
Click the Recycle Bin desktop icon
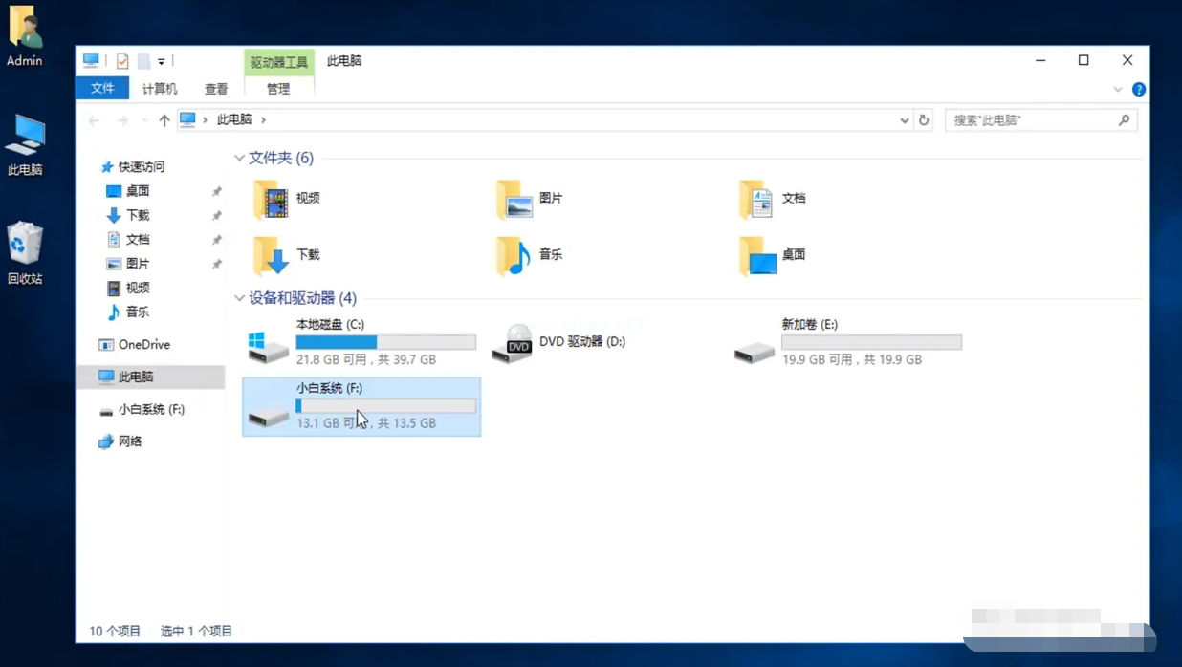click(x=25, y=245)
